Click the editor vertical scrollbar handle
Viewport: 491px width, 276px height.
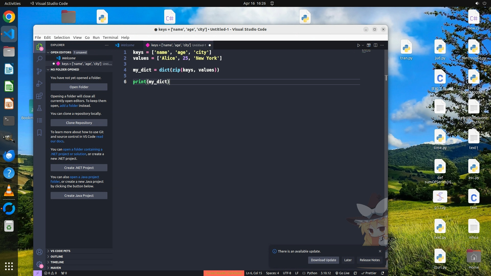(386, 78)
